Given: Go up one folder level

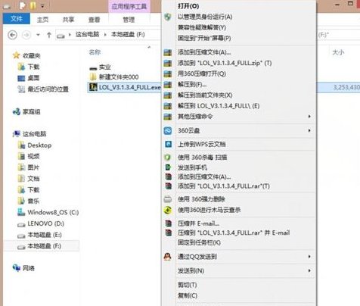Looking at the screenshot, I should tap(49, 35).
